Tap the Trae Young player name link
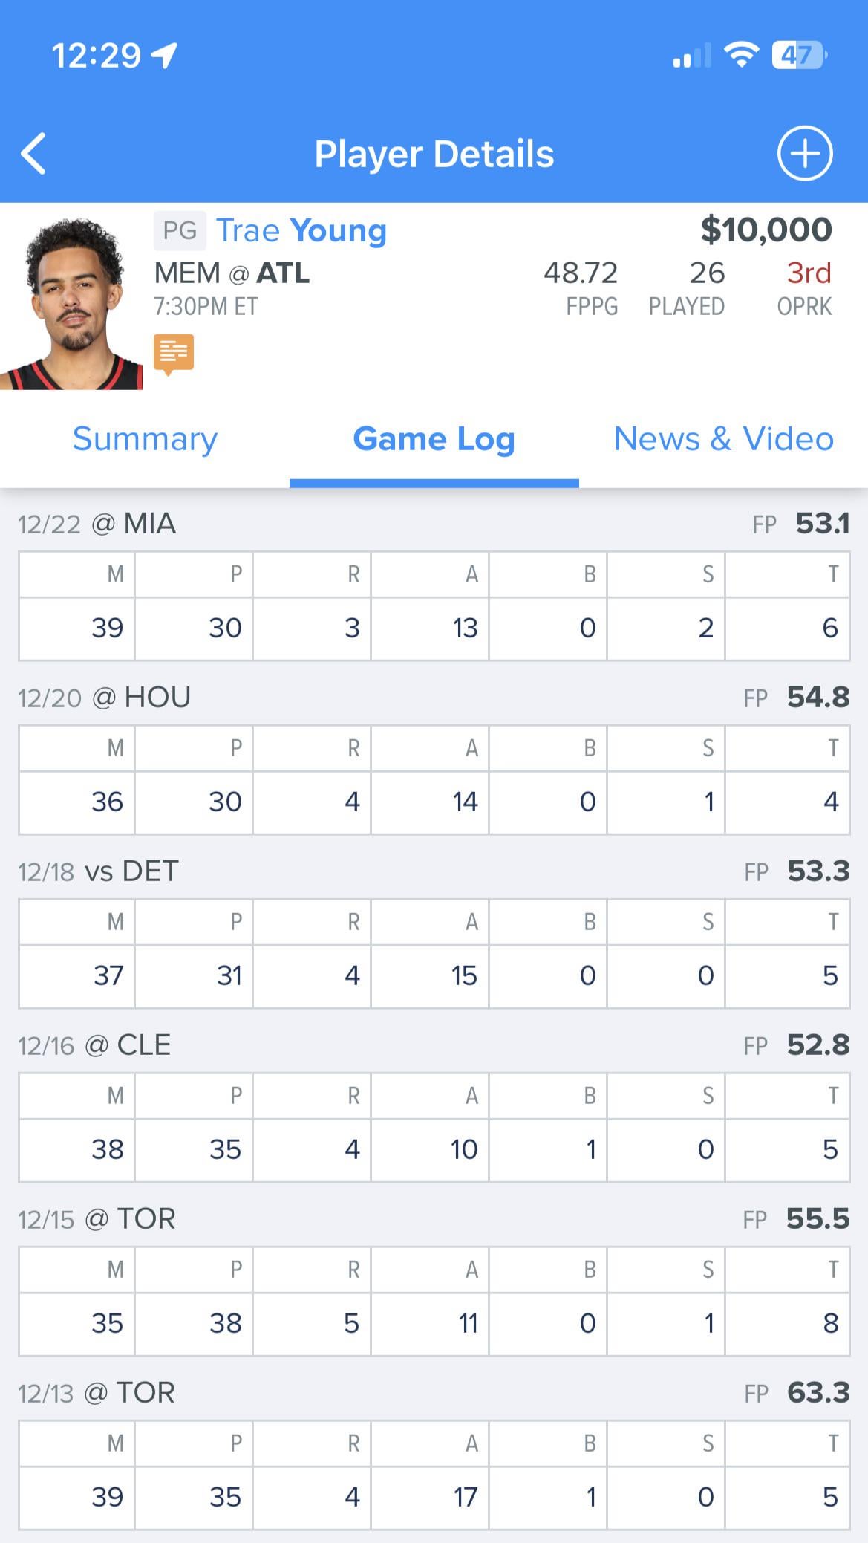Image resolution: width=868 pixels, height=1543 pixels. pos(301,230)
